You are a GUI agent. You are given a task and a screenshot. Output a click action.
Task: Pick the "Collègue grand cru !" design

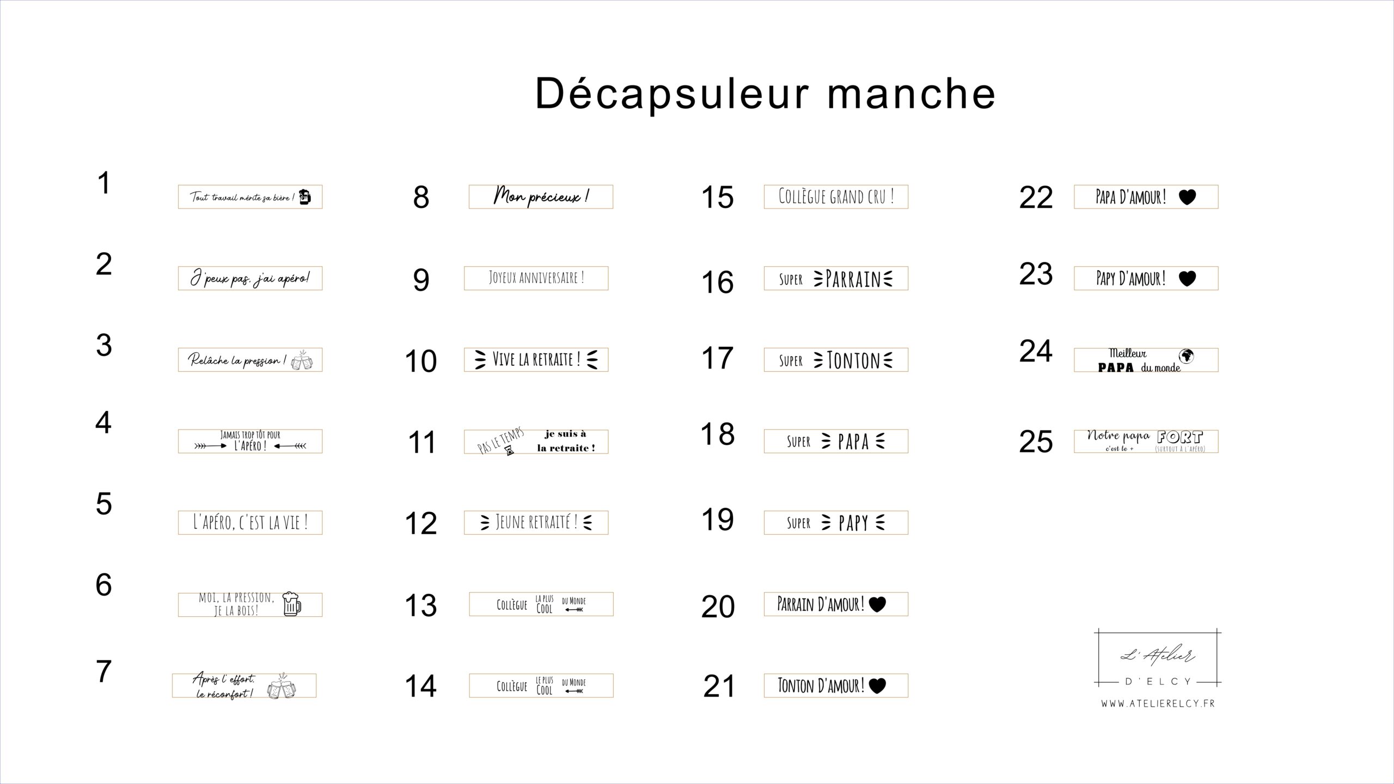coord(836,197)
